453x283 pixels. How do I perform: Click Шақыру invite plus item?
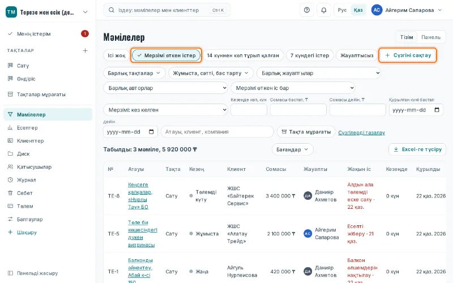27,232
